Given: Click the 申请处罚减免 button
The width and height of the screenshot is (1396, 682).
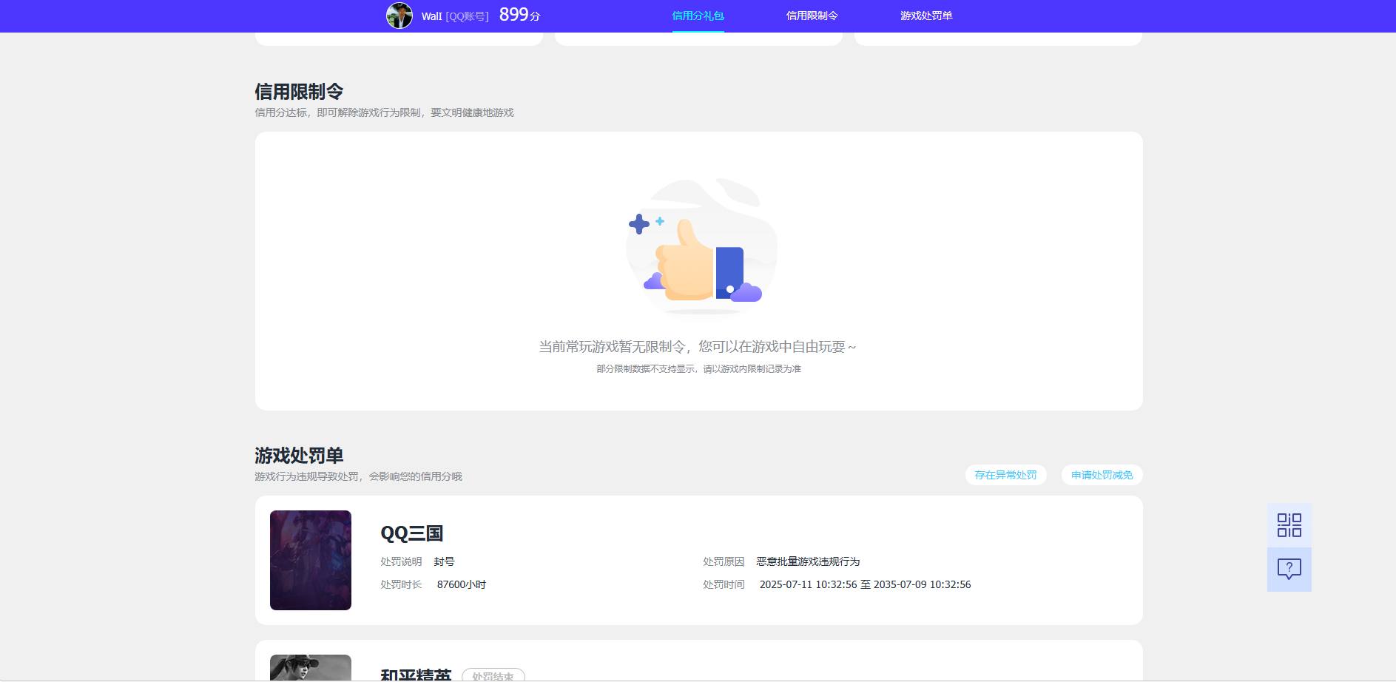Looking at the screenshot, I should click(1102, 475).
